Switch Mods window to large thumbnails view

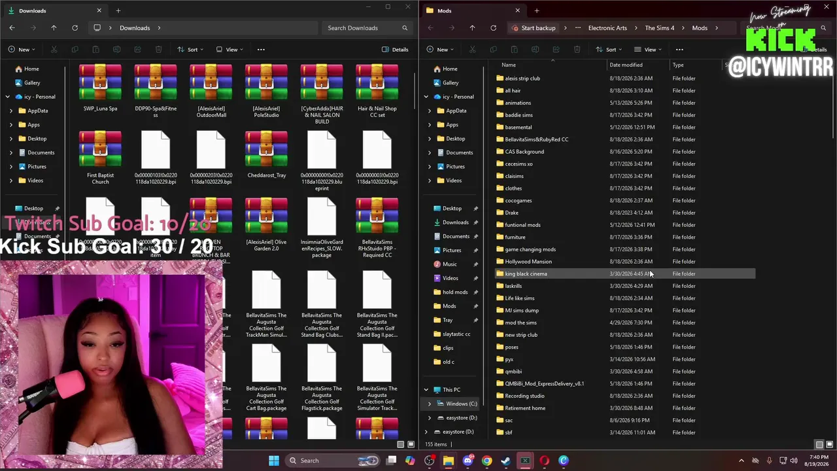pyautogui.click(x=828, y=445)
